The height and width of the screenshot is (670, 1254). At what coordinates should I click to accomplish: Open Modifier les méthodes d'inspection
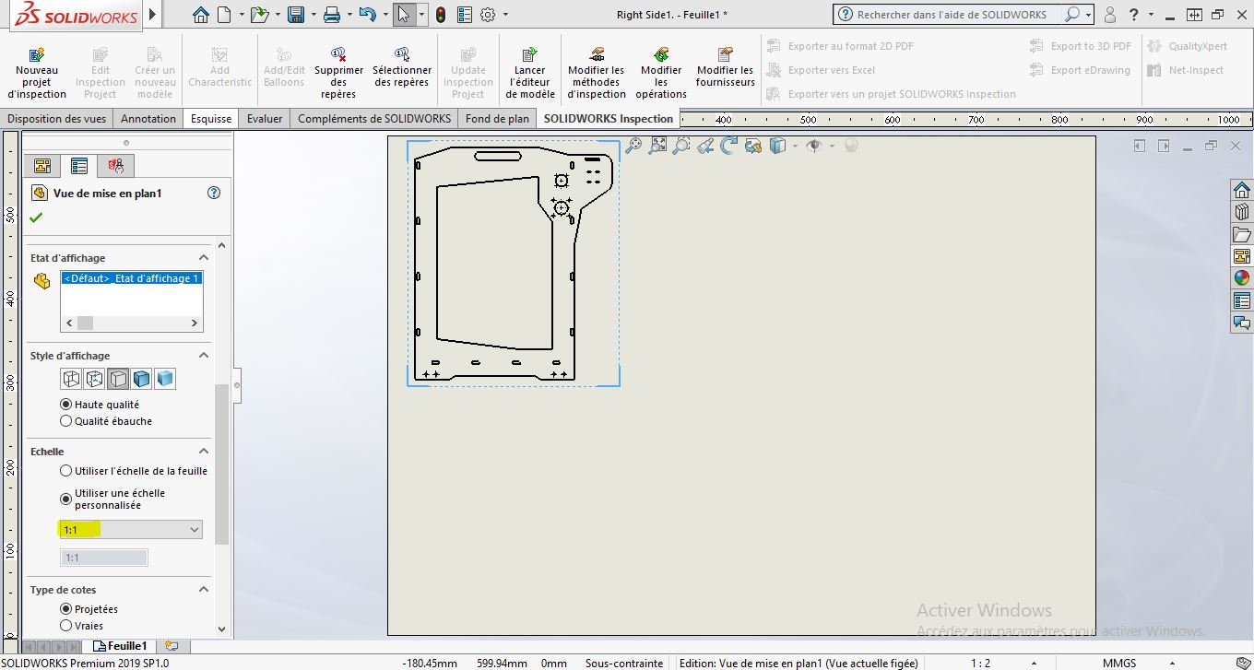pyautogui.click(x=596, y=73)
